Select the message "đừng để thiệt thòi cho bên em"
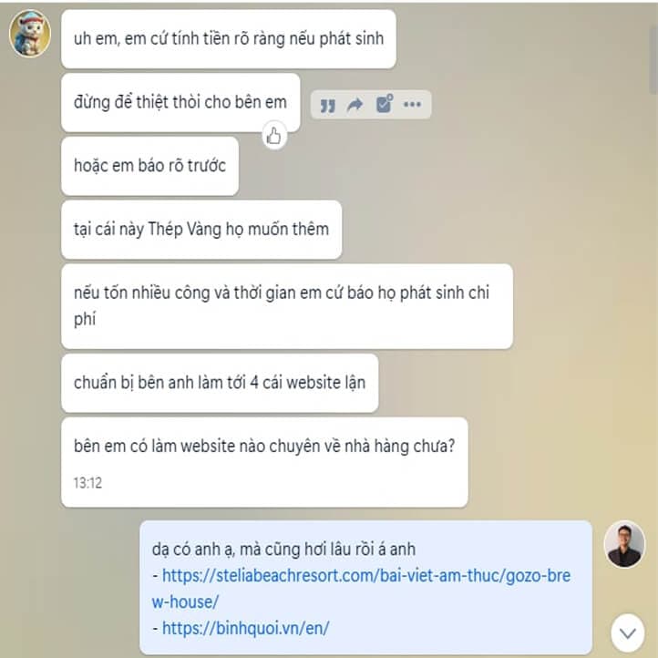Viewport: 658px width, 658px height. click(180, 103)
